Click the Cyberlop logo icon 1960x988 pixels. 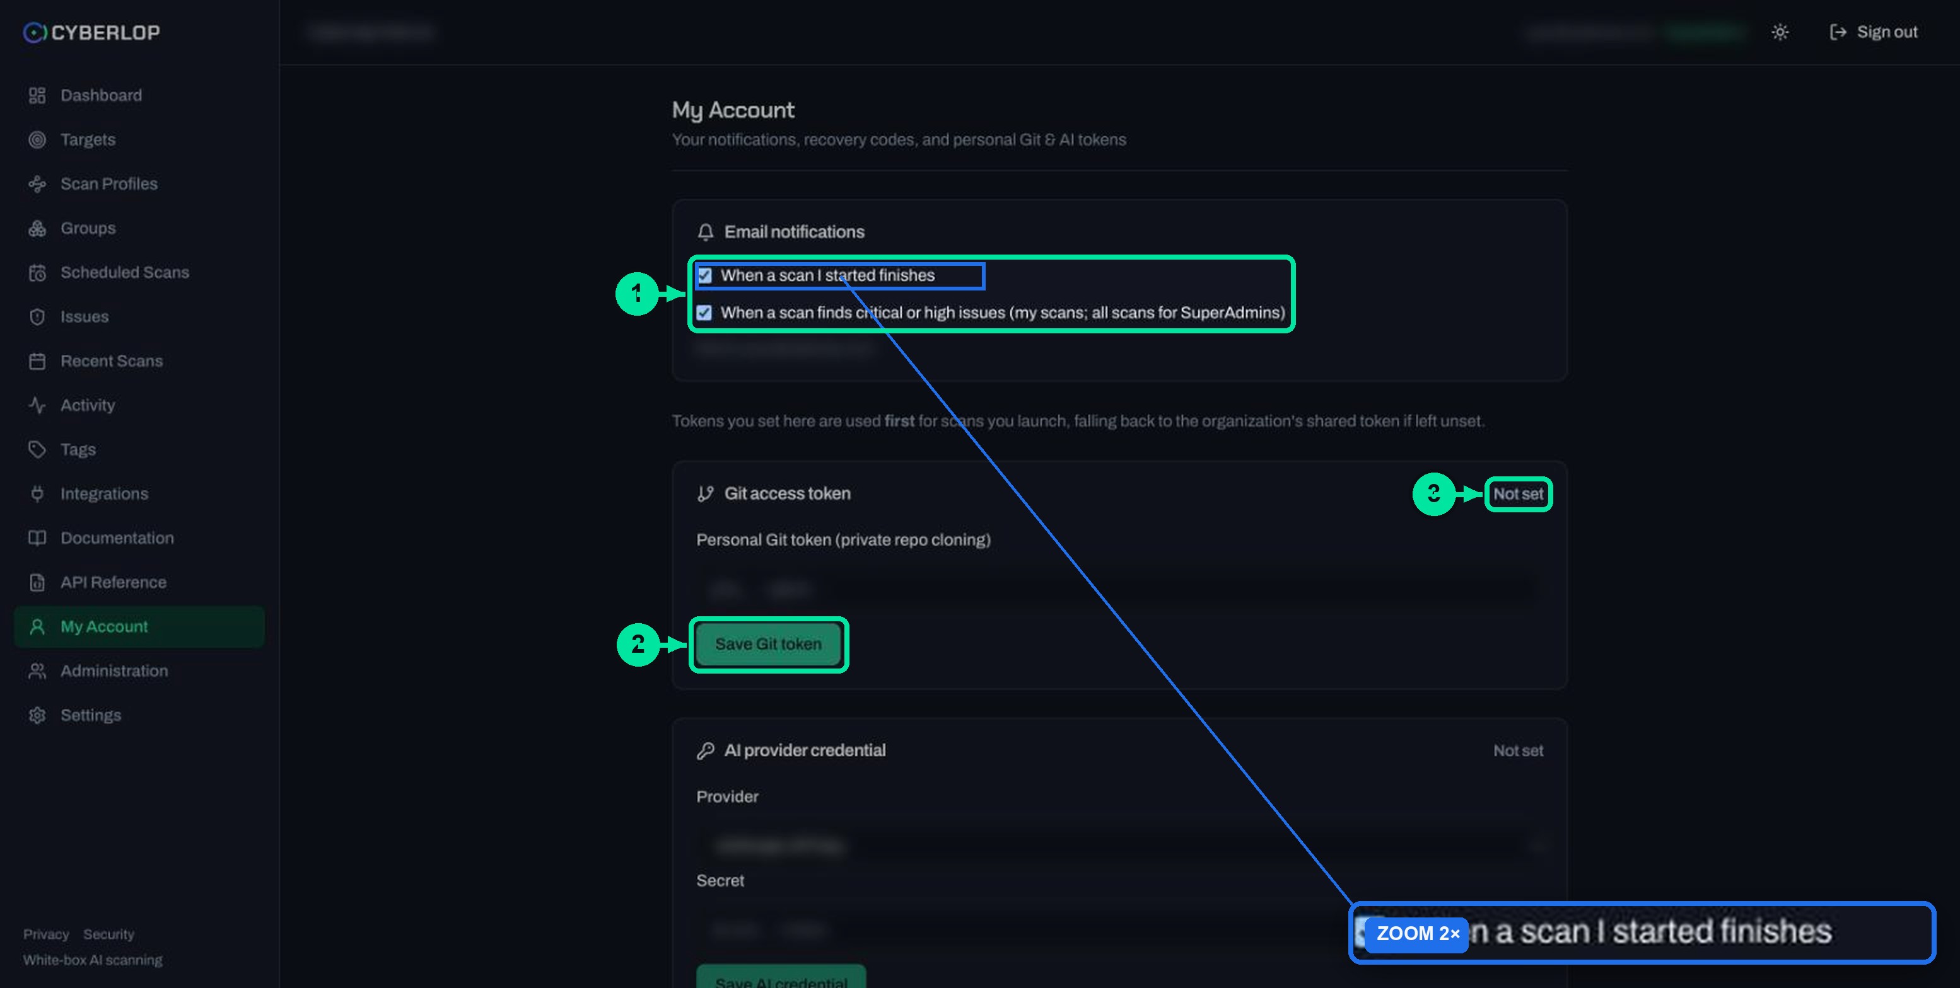pos(35,32)
